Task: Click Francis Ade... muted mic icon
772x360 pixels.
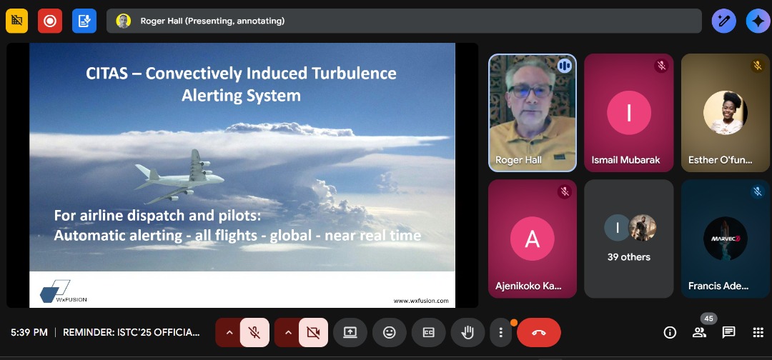Action: pos(758,191)
